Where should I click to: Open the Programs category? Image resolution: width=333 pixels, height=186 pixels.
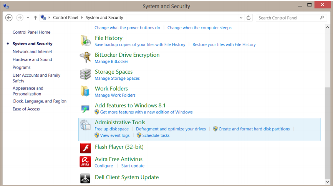22,67
